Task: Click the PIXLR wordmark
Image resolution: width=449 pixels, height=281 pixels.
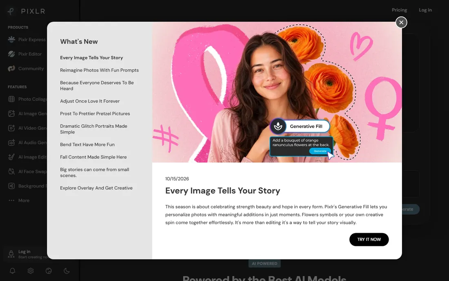Action: click(33, 11)
